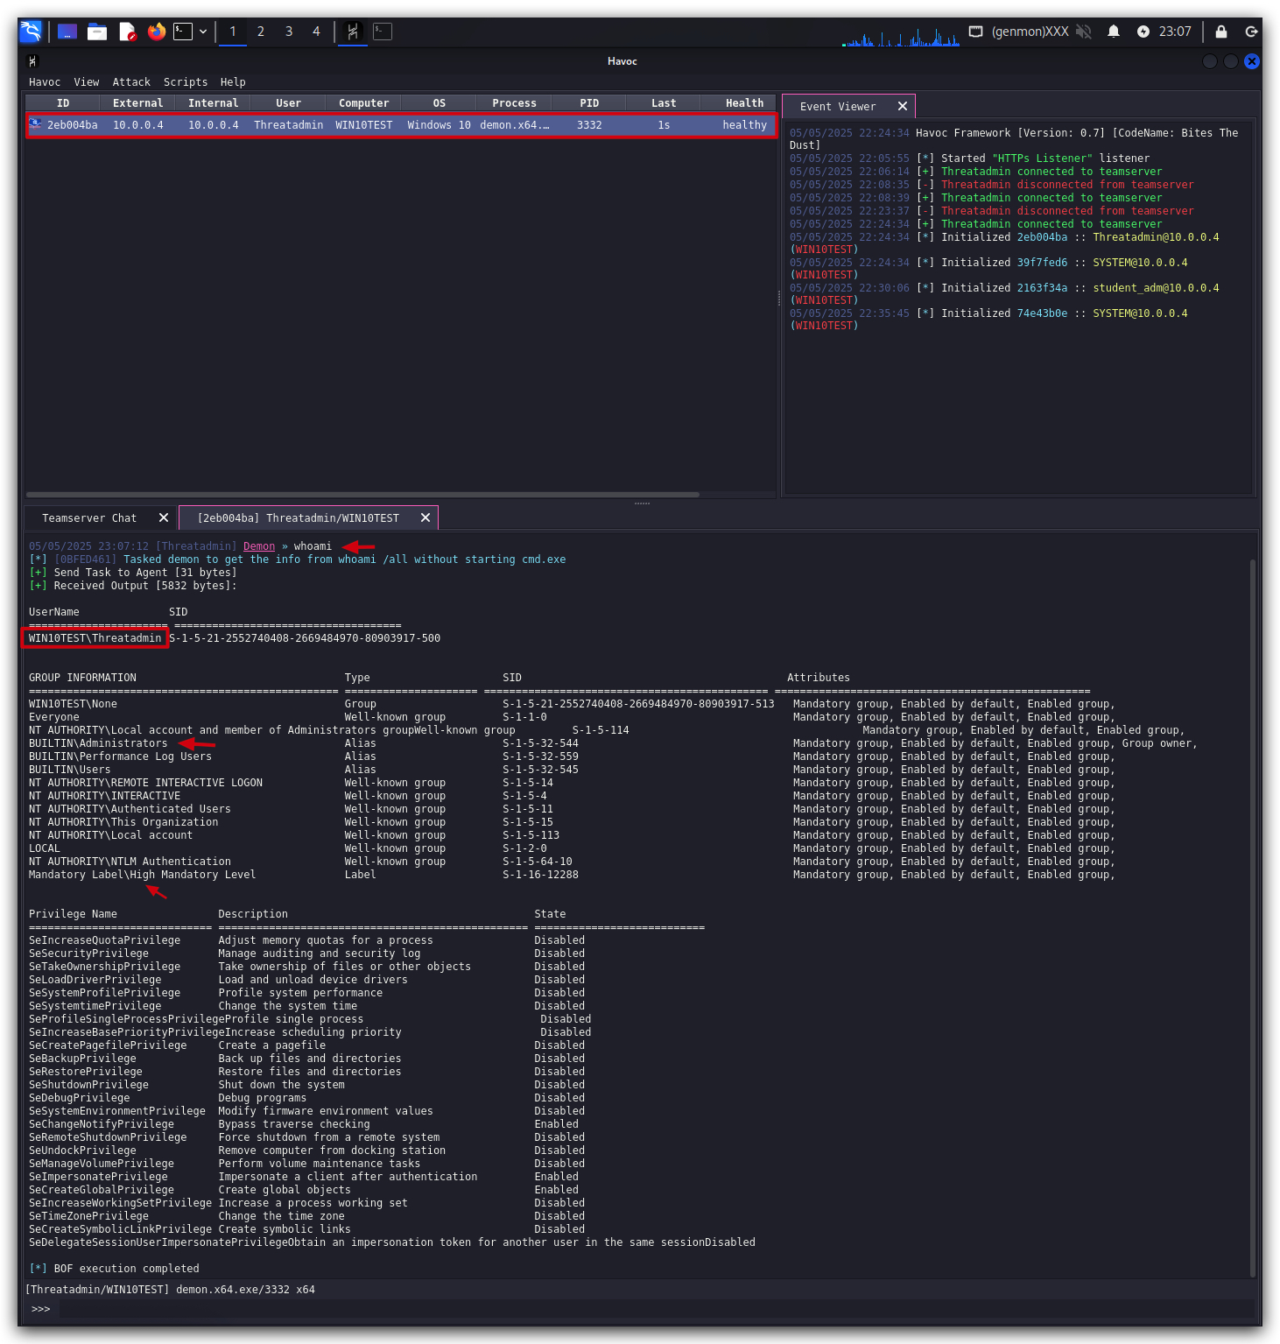Screen dimensions: 1280x1344
Task: Switch to the Teamserver Chat tab
Action: (89, 518)
